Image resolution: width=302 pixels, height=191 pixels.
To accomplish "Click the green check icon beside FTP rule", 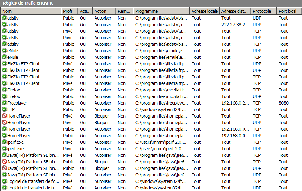I will [x=4, y=109].
